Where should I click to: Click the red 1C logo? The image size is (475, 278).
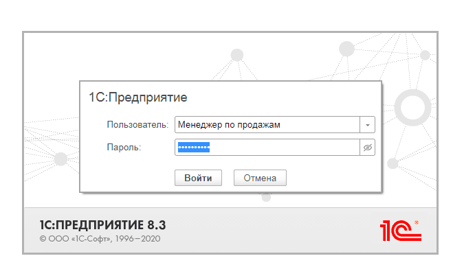(401, 231)
